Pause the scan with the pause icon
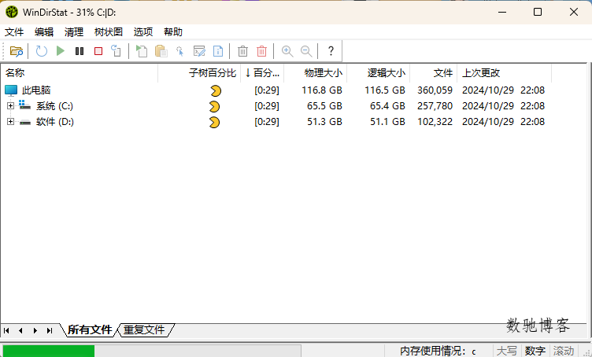 80,51
